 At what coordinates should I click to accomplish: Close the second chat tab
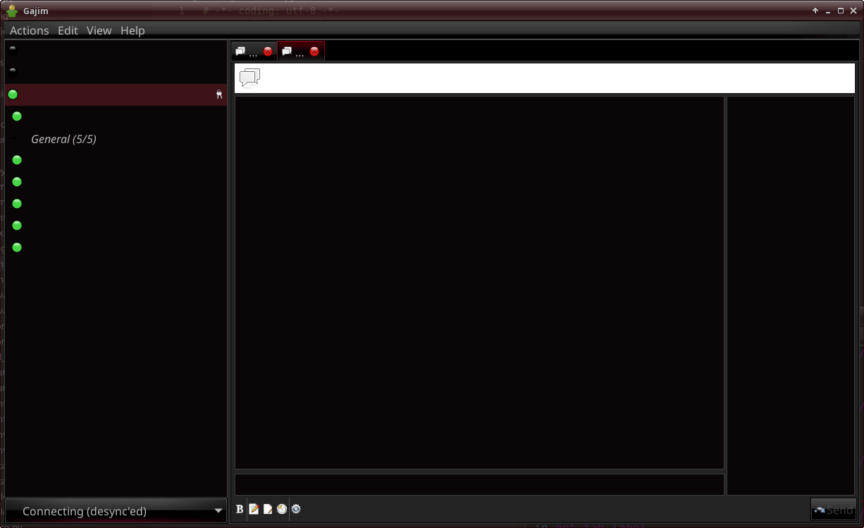coord(314,51)
